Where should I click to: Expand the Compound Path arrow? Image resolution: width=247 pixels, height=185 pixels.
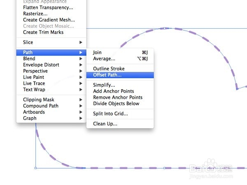point(81,106)
